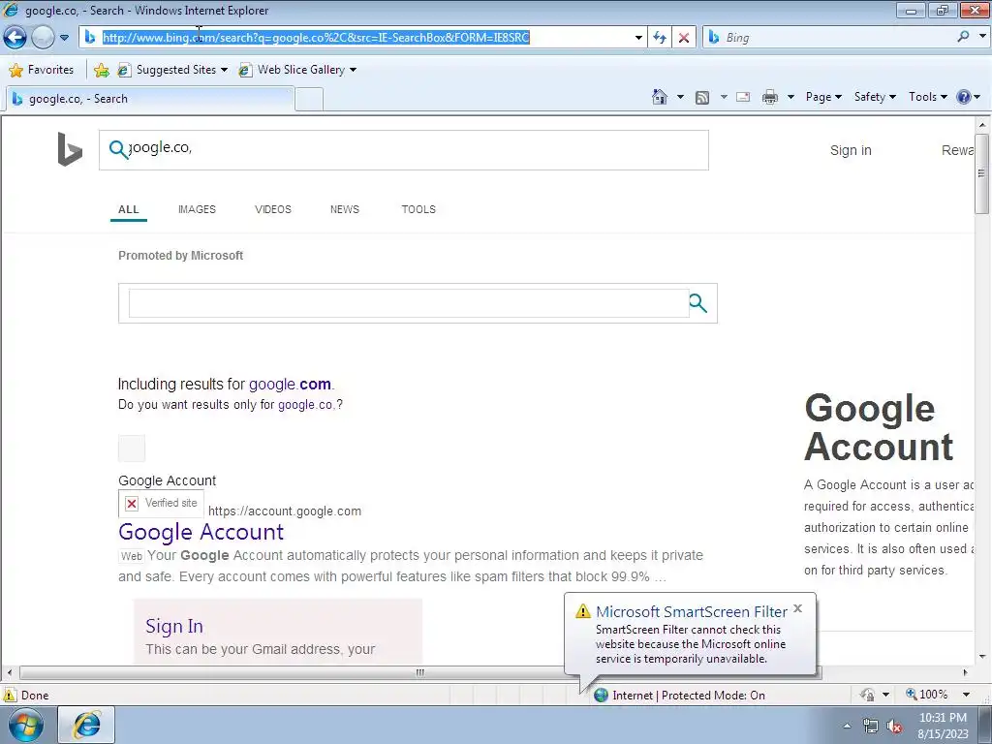This screenshot has height=744, width=992.
Task: Expand the Home button dropdown arrow
Action: 680,97
